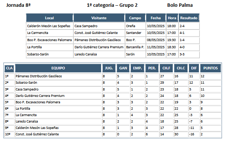
Task: Click the DIF column header
Action: [194, 68]
